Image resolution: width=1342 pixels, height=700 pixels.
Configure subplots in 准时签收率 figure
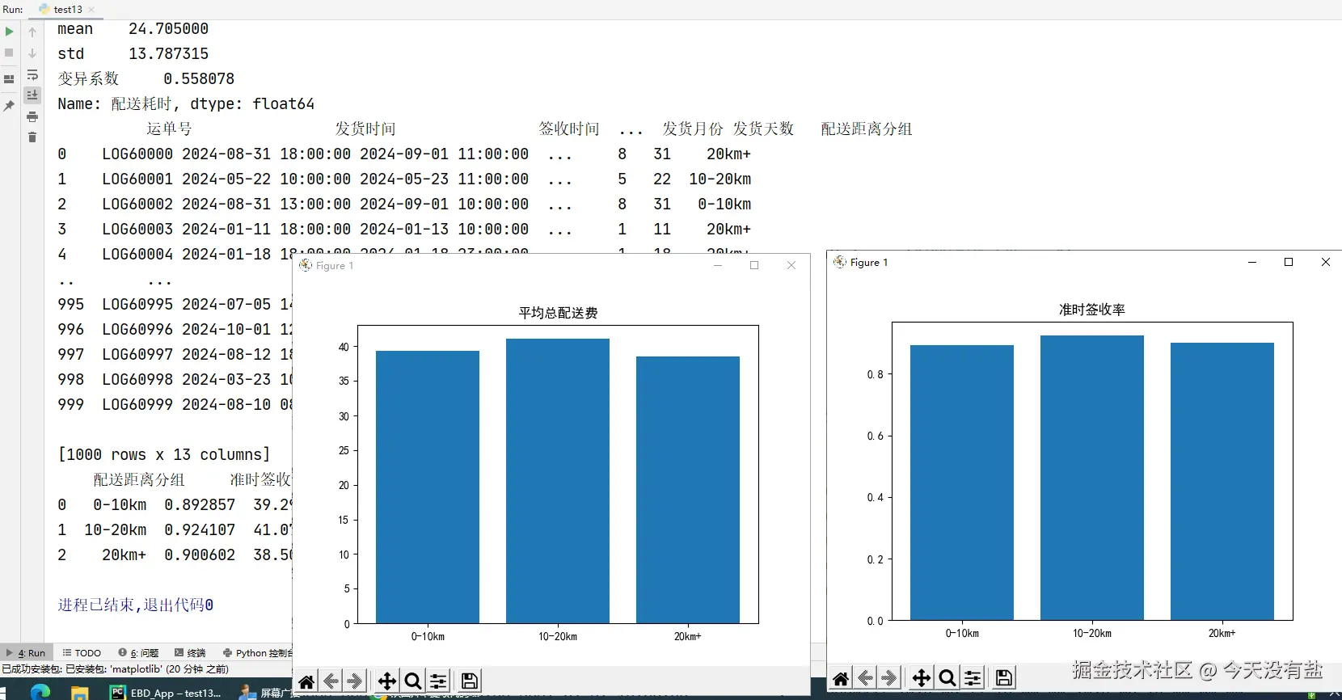point(973,678)
